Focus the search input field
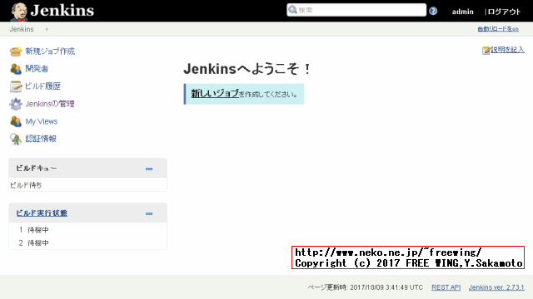533x299 pixels. coord(356,10)
